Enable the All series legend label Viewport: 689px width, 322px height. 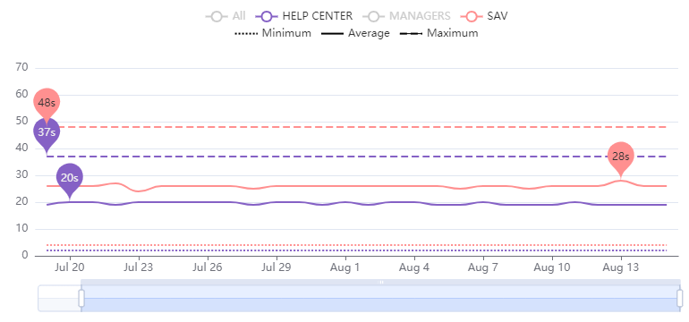coord(239,16)
